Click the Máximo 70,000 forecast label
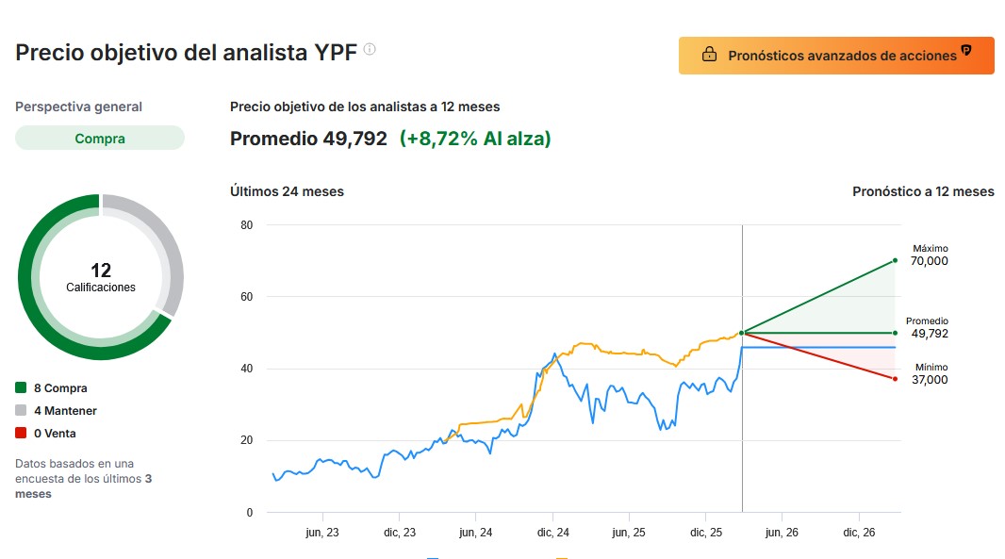 929,255
